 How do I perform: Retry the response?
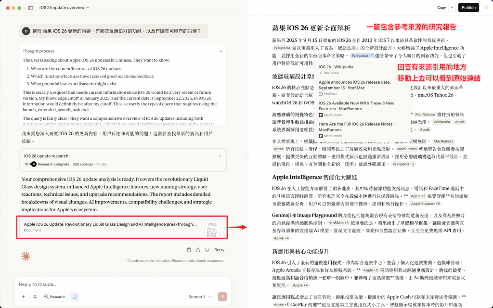coord(219,250)
